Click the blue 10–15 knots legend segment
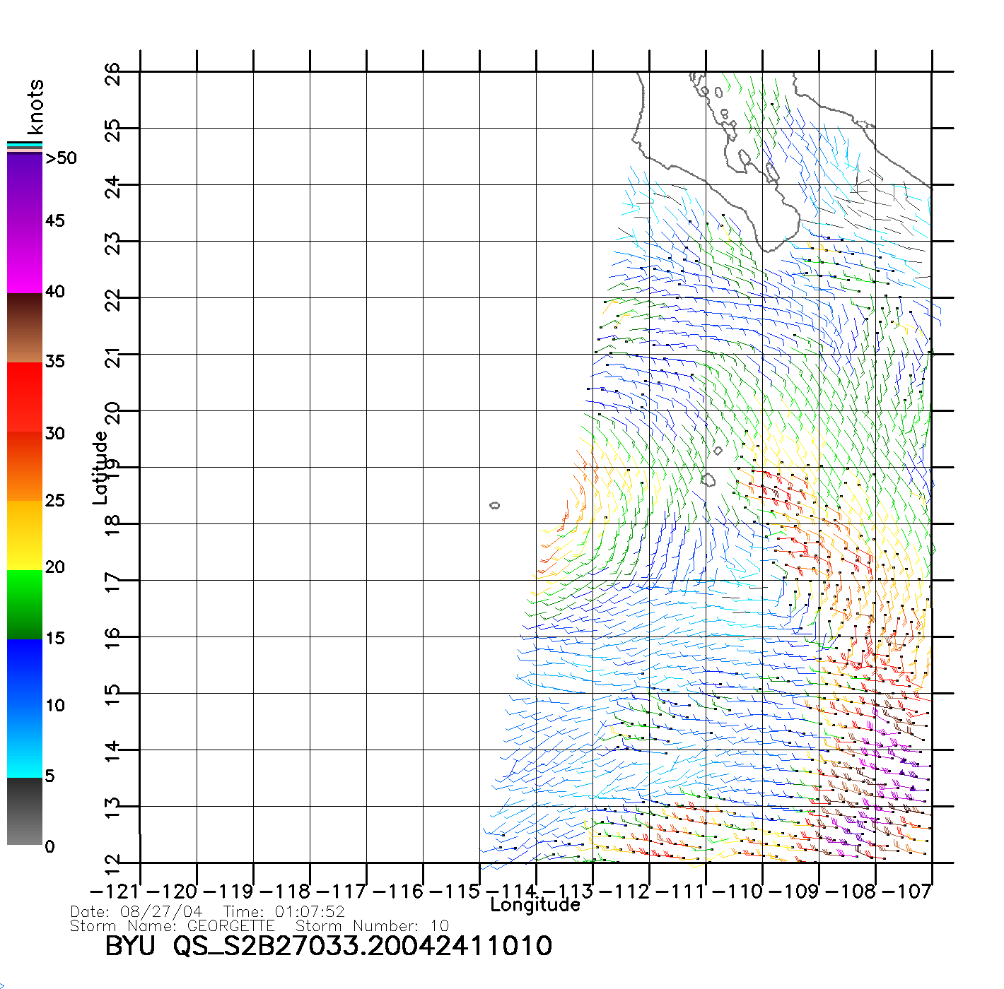This screenshot has height=989, width=1004. click(x=24, y=671)
